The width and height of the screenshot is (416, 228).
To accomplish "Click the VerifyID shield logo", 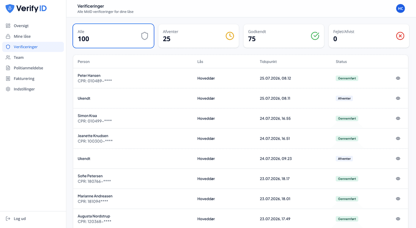I will (10, 9).
